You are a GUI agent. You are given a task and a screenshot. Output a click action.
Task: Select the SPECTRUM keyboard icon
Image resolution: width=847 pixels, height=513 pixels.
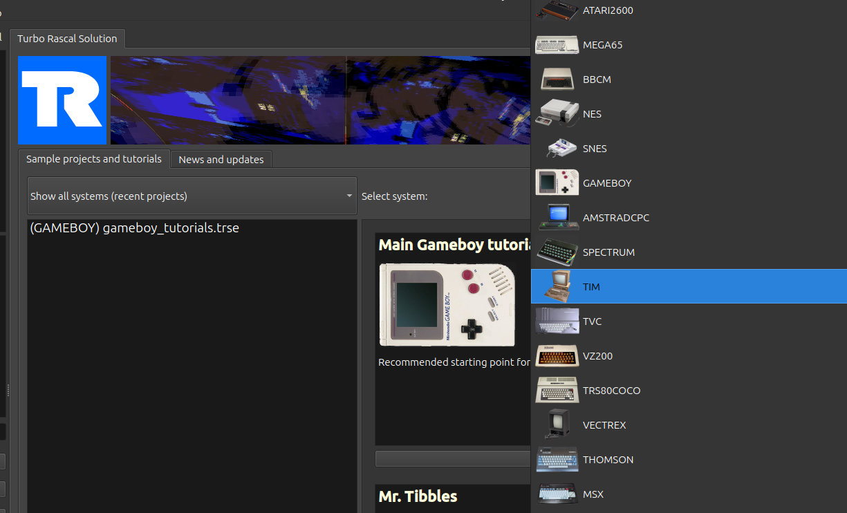click(557, 252)
